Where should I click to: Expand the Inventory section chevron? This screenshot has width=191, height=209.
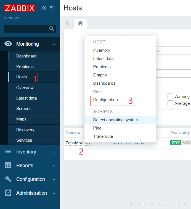(x=54, y=152)
